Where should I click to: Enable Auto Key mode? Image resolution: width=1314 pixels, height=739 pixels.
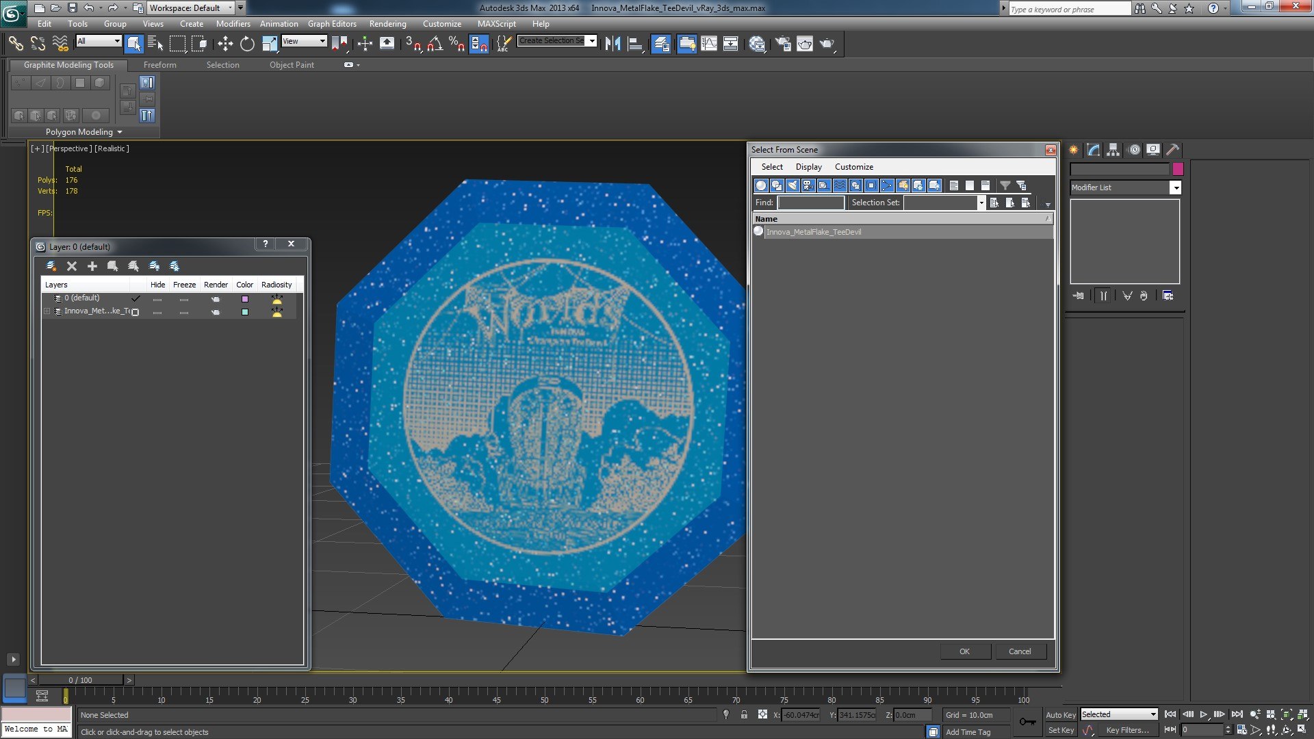(1061, 714)
